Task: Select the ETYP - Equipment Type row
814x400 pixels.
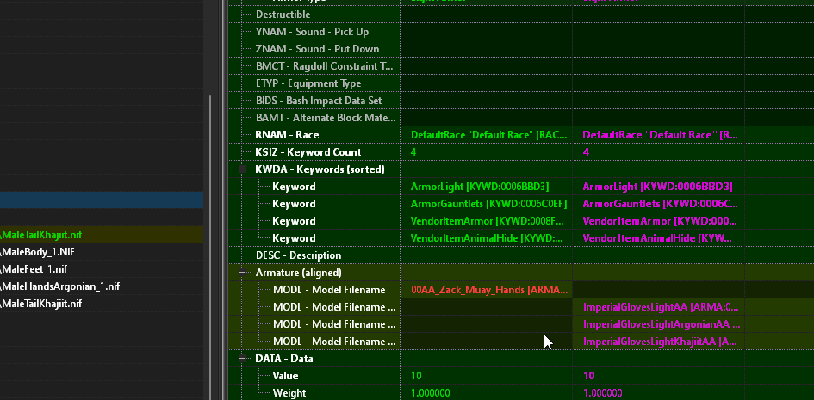Action: tap(308, 83)
